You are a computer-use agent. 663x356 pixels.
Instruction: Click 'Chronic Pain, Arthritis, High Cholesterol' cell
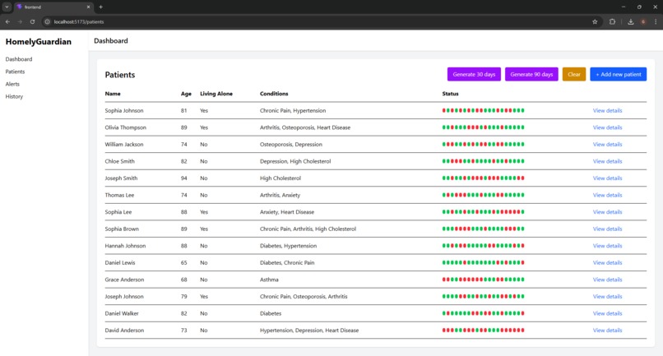(308, 229)
